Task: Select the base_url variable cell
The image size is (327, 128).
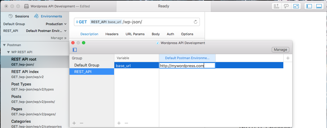Action: [x=137, y=66]
